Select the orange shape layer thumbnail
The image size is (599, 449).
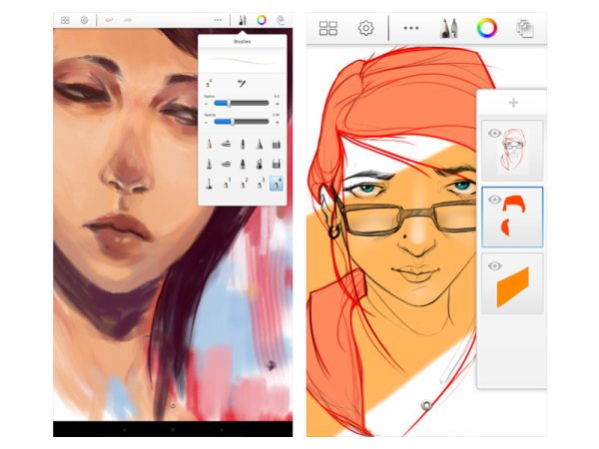(x=515, y=282)
